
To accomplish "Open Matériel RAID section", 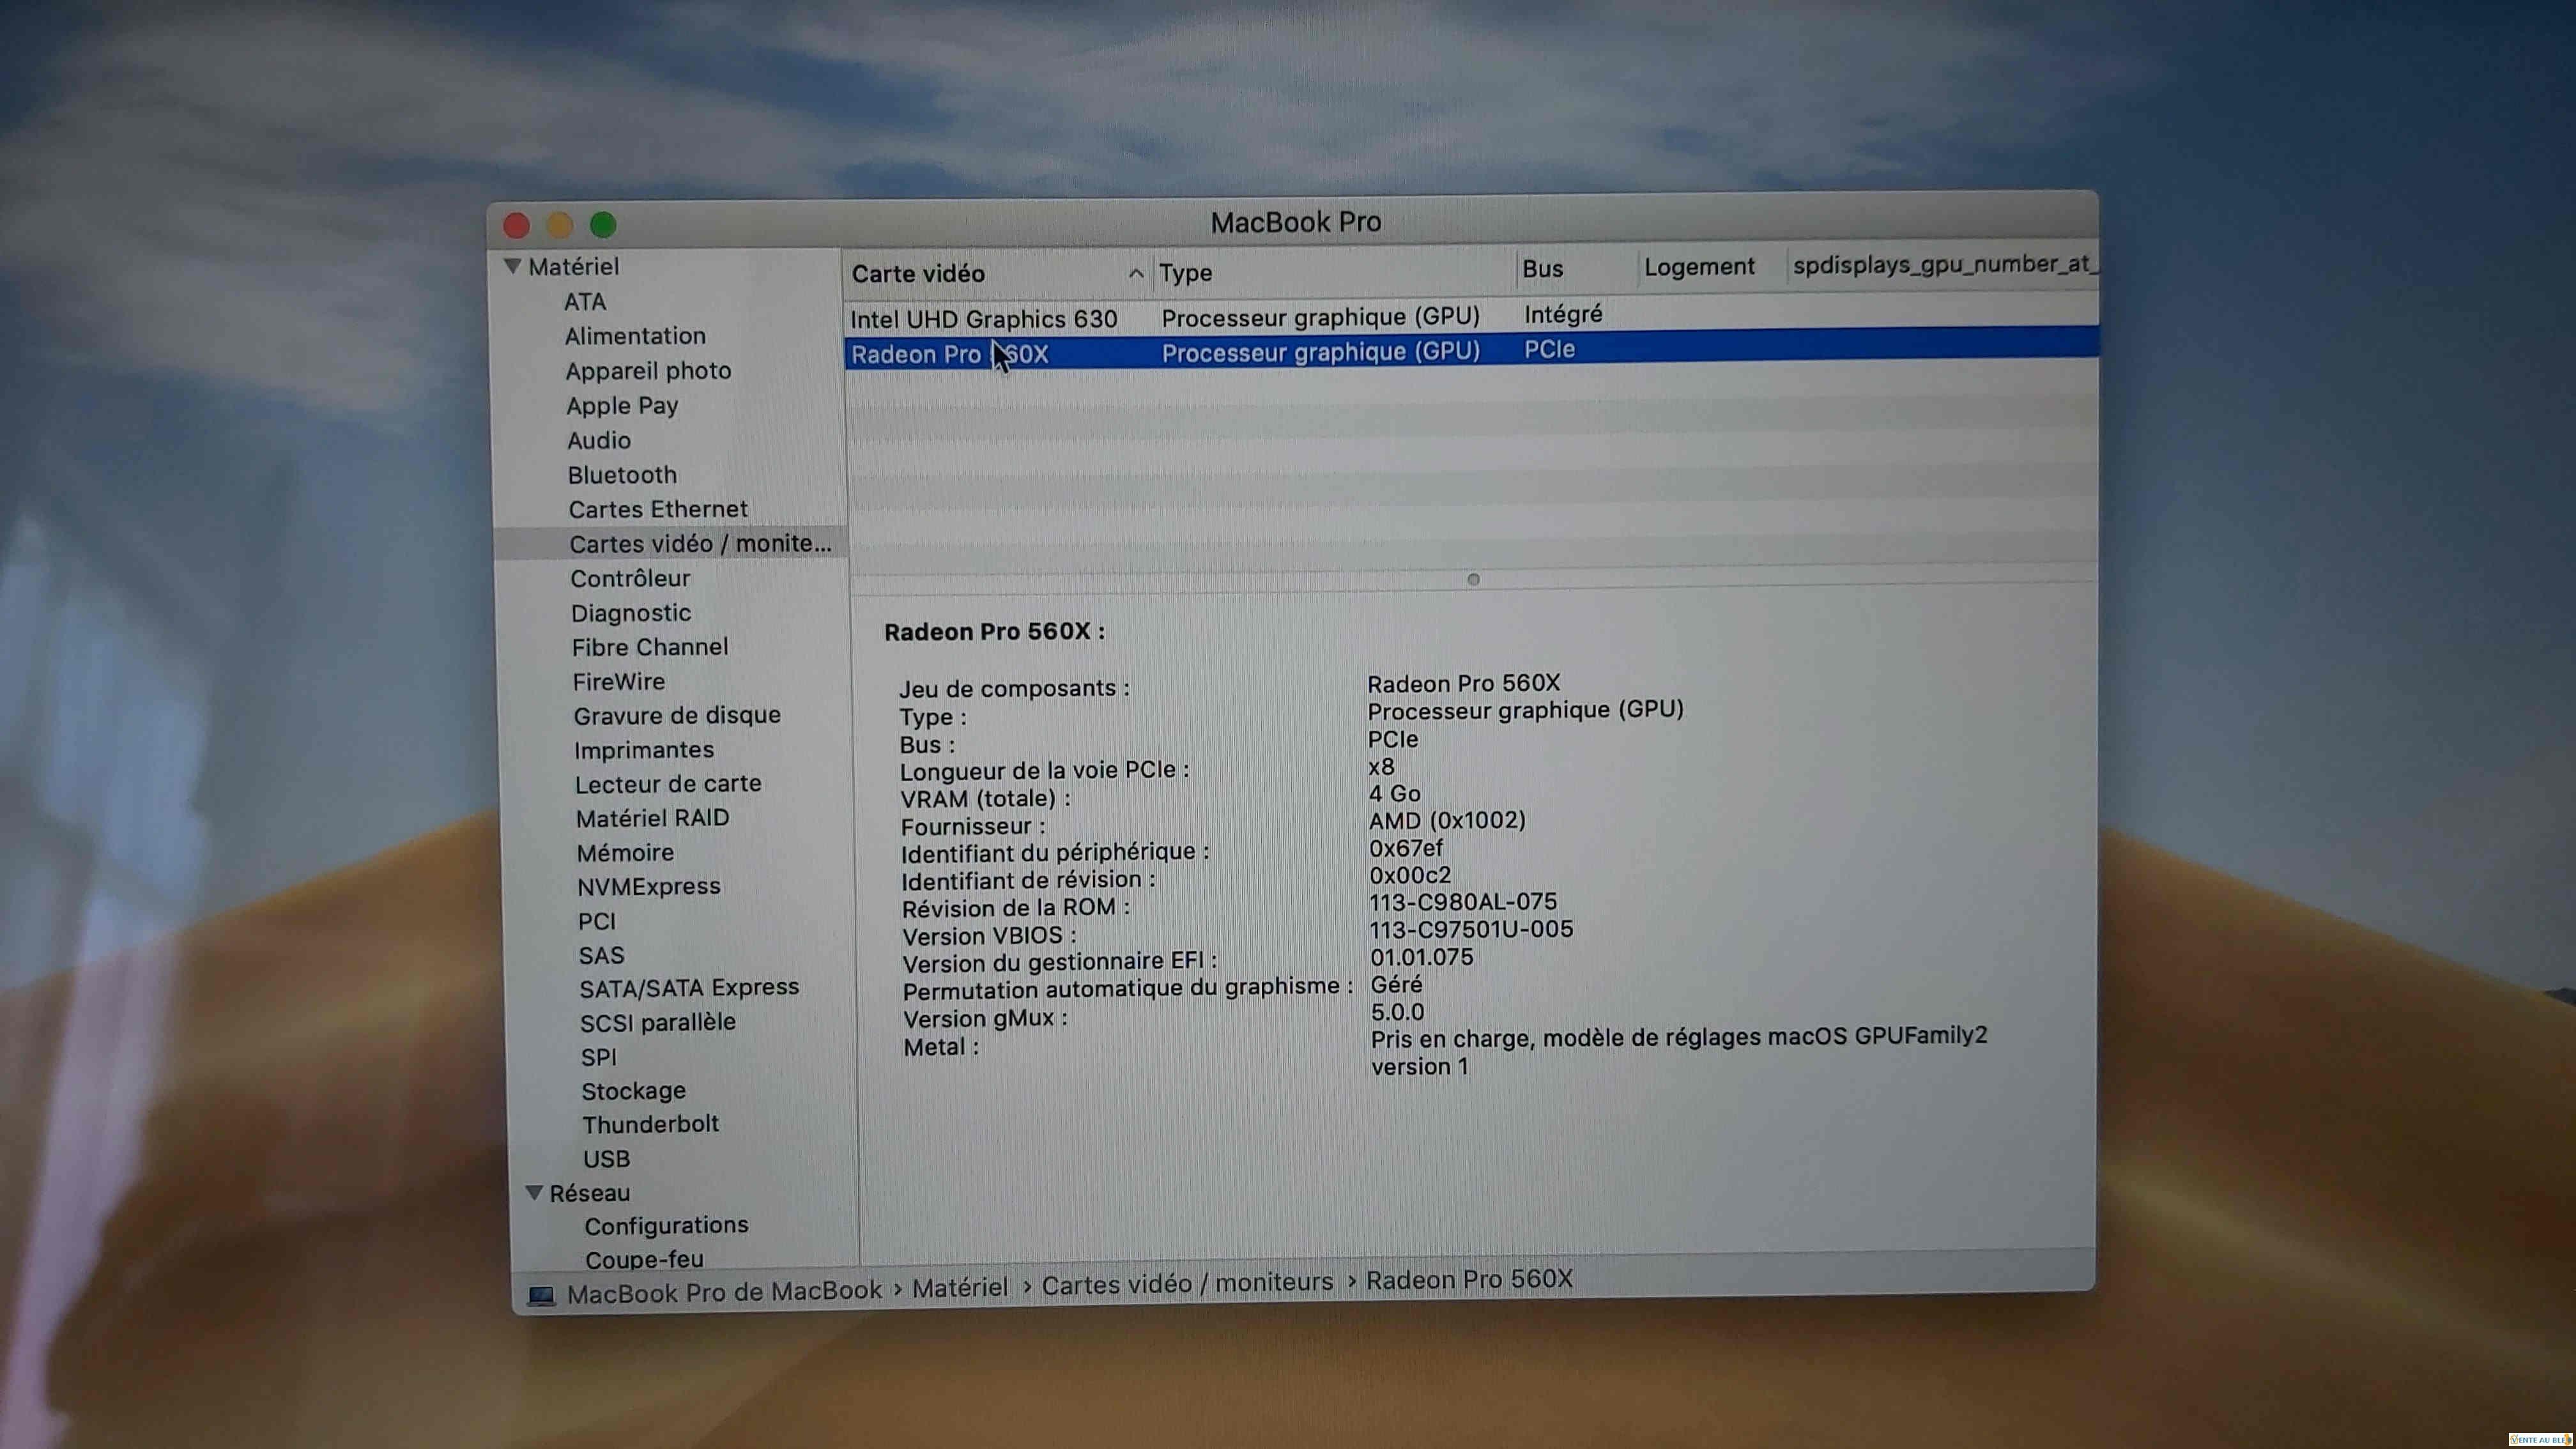I will pyautogui.click(x=653, y=818).
